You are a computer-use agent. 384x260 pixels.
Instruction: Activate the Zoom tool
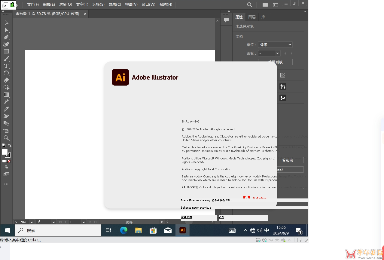[6, 138]
